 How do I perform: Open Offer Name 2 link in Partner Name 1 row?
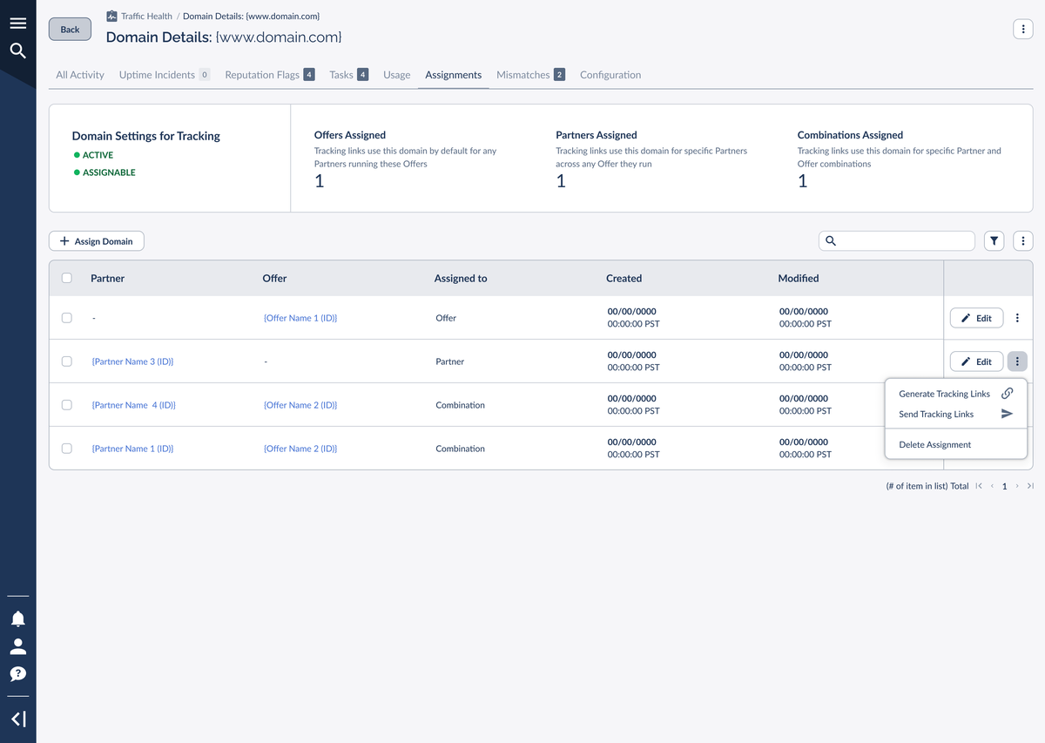pos(300,449)
